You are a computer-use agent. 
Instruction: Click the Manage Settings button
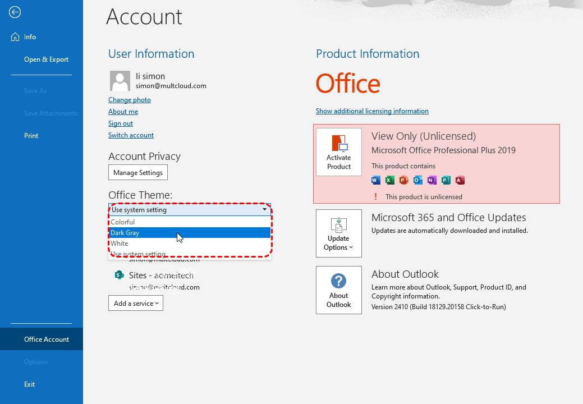tap(138, 172)
